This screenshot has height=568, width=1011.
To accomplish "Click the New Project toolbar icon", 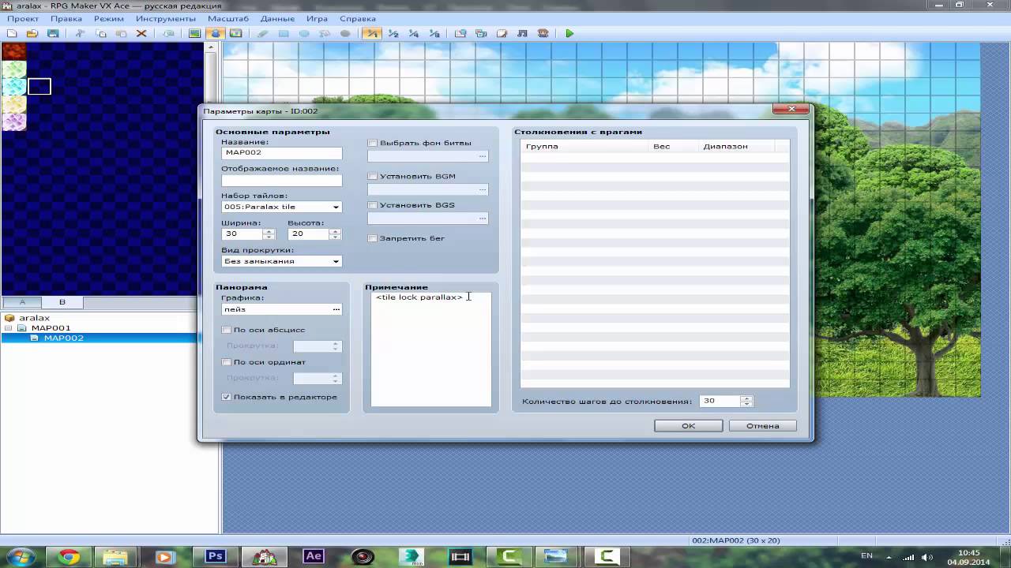I will coord(12,33).
